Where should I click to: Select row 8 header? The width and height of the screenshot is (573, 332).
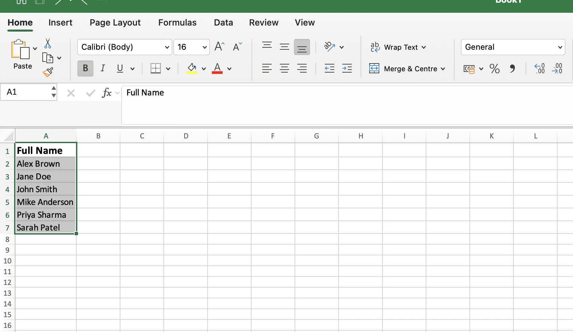(7, 239)
